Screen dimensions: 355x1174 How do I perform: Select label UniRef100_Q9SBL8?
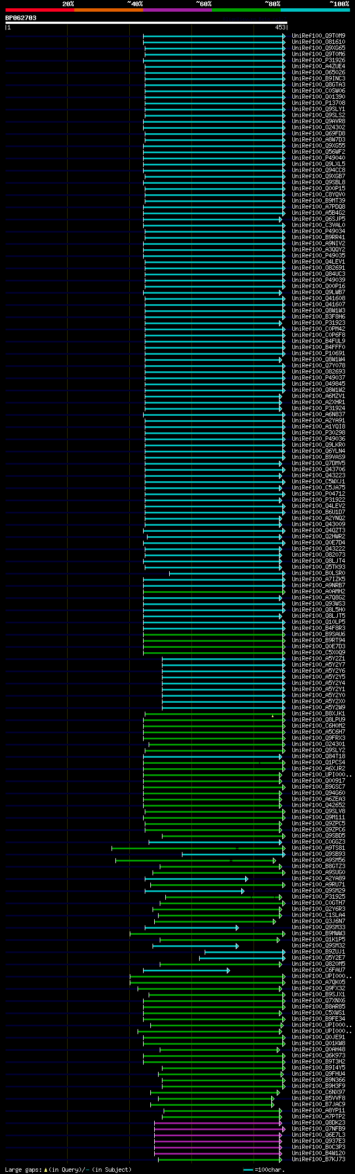coord(318,182)
